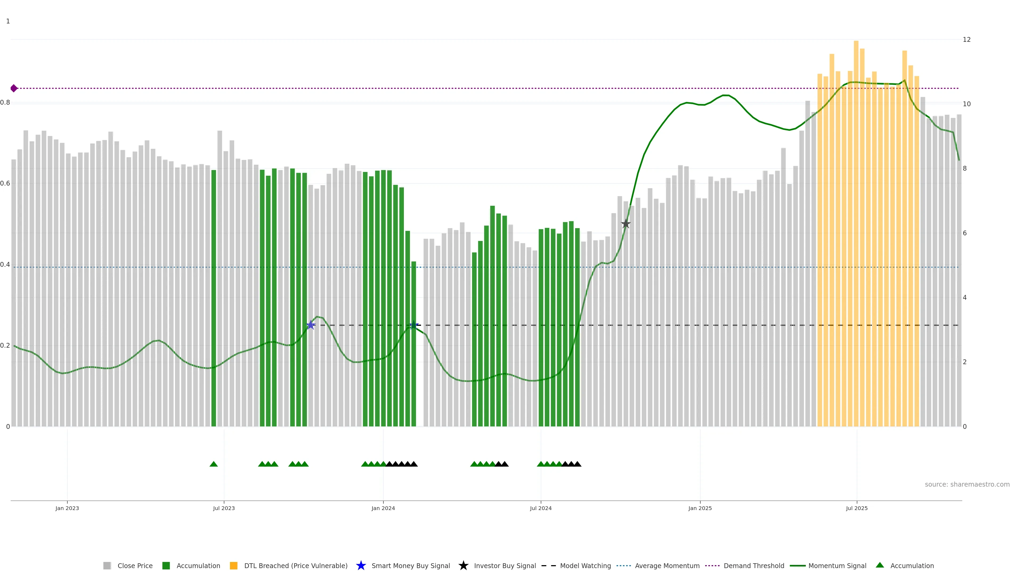Click the green Accumulation square legend swatch
This screenshot has width=1023, height=575.
166,566
